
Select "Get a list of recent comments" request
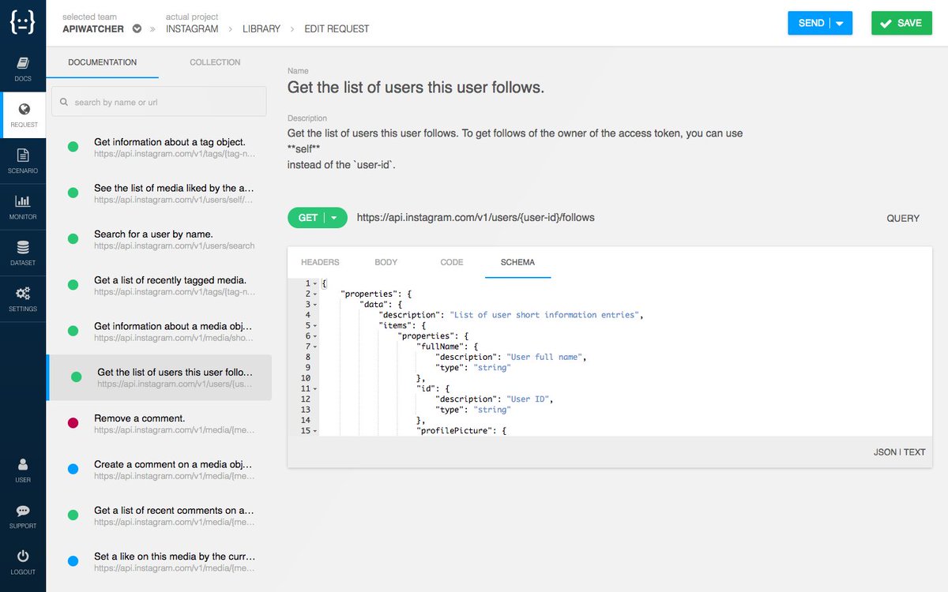159,515
